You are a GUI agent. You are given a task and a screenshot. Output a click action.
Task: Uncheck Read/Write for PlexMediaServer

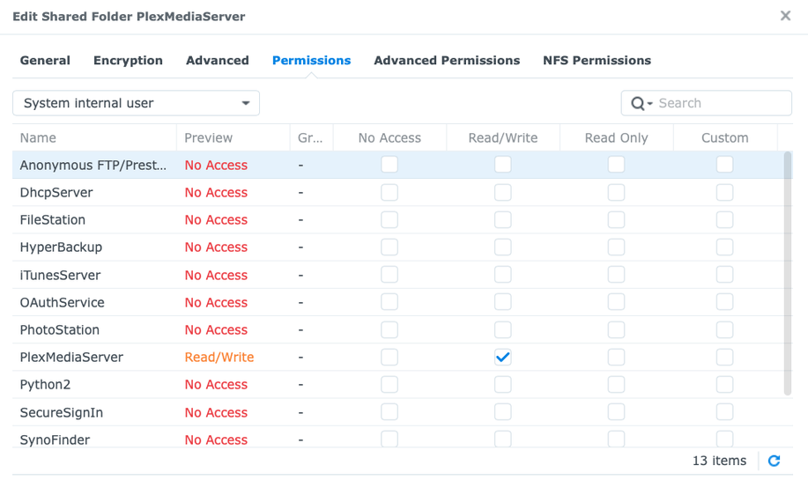503,358
